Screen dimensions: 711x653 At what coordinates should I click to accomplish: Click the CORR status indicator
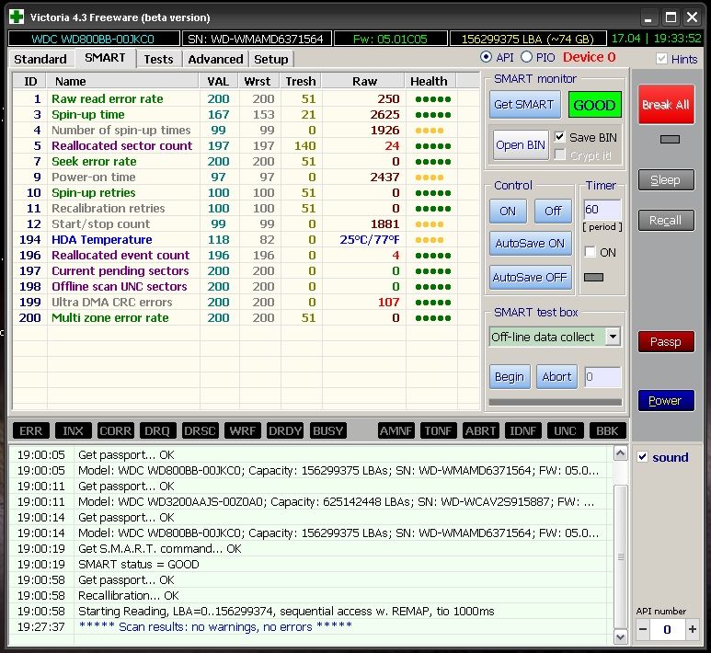(x=116, y=430)
